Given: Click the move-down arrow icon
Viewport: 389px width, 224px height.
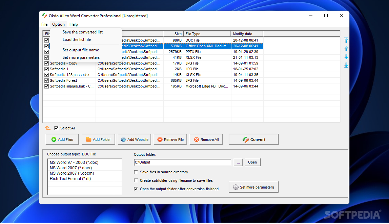Looking at the screenshot, I should tap(346, 57).
